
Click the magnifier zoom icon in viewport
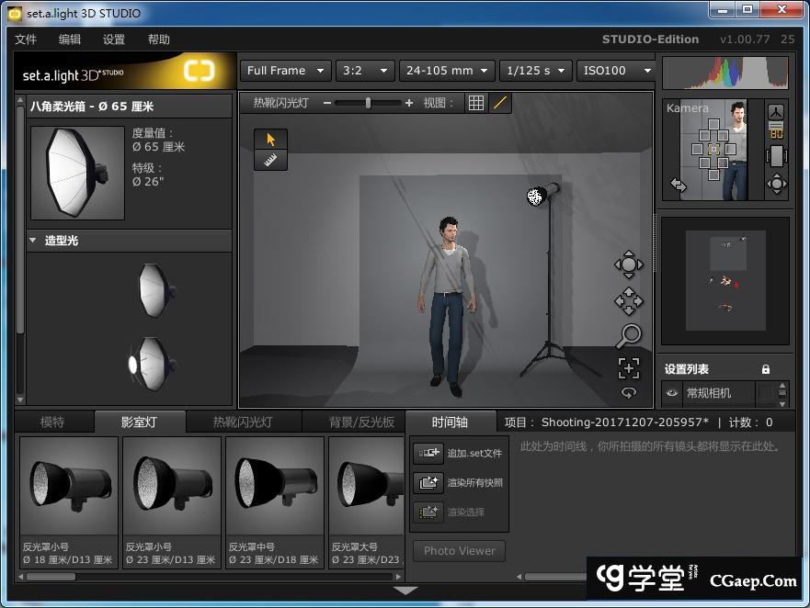tap(630, 335)
